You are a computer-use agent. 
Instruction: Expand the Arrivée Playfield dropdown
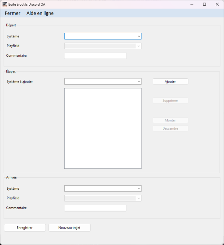(103, 198)
